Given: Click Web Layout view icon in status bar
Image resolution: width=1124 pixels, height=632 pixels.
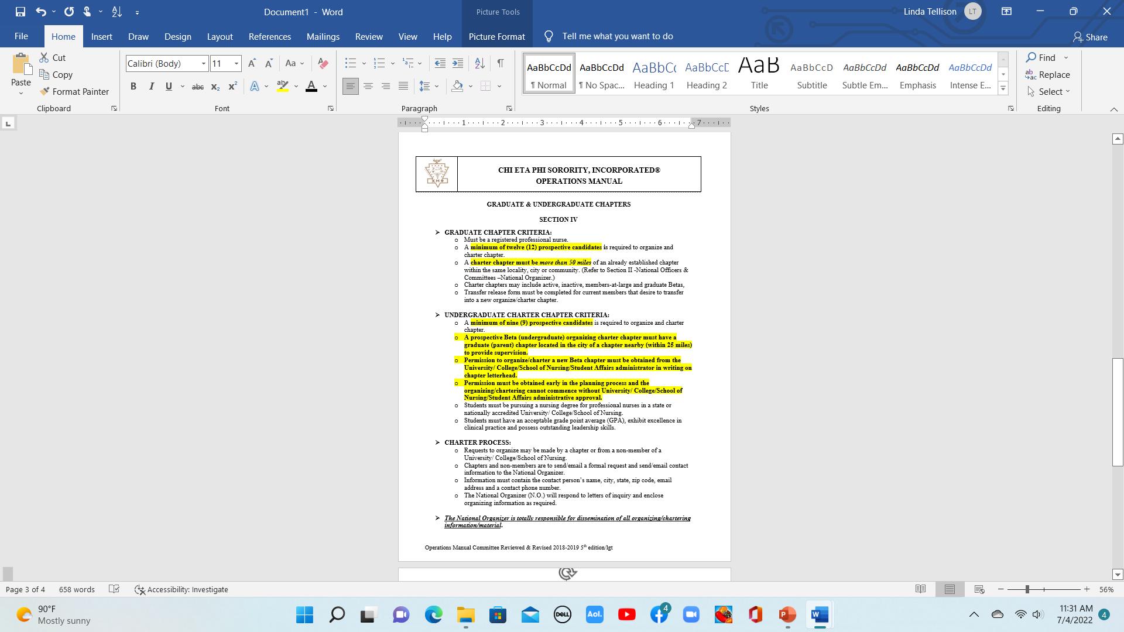Looking at the screenshot, I should tap(979, 589).
